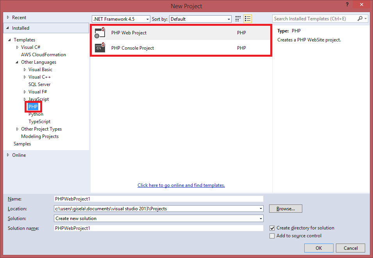The height and width of the screenshot is (258, 373).
Task: Select Samples in tree
Action: [22, 144]
